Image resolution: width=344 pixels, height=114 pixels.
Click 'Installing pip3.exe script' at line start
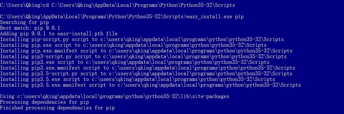[33, 62]
